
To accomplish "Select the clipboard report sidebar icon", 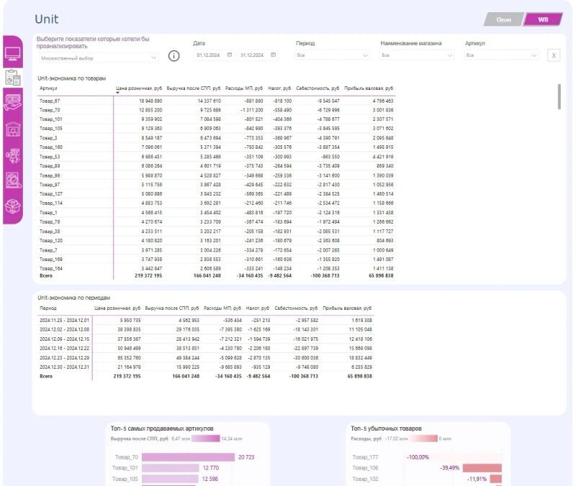I will coord(13,77).
